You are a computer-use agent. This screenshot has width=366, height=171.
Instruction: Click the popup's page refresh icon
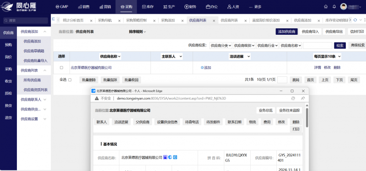pyautogui.click(x=293, y=98)
